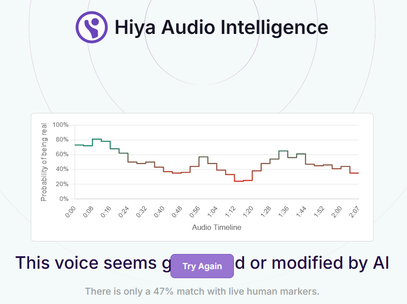This screenshot has width=407, height=304.
Task: Click the 1:12 timeline label
Action: 230,212
